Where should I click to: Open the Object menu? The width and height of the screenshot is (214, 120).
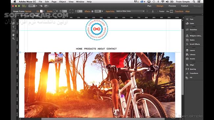click(x=63, y=2)
